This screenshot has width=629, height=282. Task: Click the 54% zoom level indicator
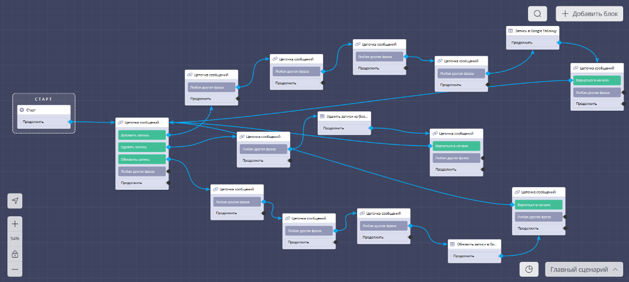(15, 239)
